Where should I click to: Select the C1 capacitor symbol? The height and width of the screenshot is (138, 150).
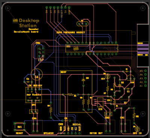coord(128,89)
